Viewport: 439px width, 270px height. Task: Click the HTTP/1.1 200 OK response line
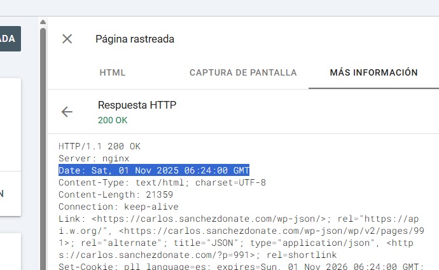click(x=99, y=146)
